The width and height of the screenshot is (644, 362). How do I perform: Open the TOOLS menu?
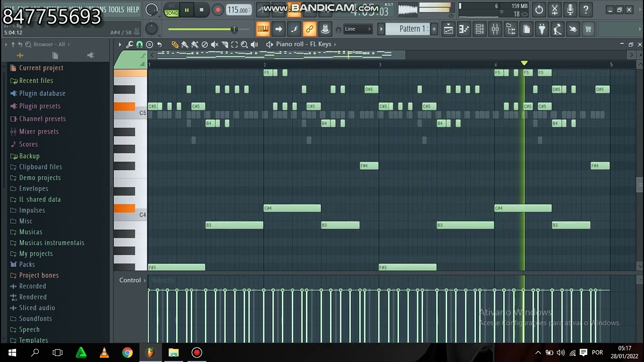pyautogui.click(x=116, y=10)
